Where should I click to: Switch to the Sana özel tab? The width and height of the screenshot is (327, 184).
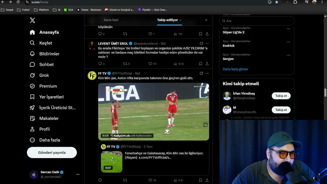(x=111, y=20)
